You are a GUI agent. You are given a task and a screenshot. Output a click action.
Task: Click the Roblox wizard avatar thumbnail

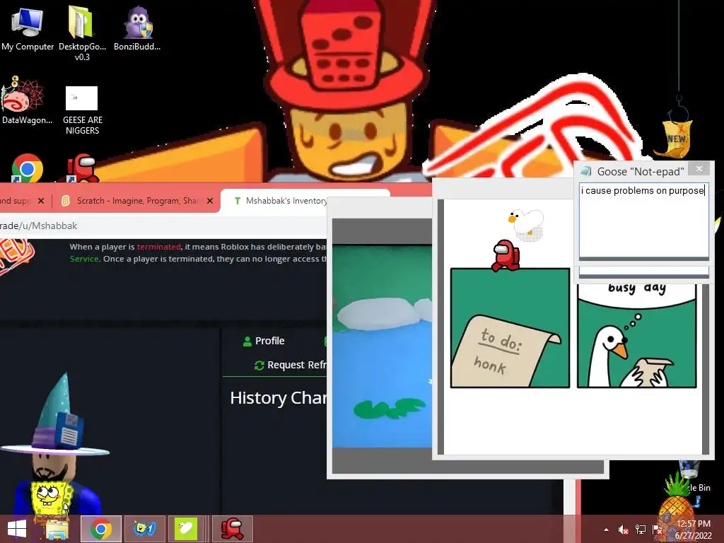pyautogui.click(x=57, y=443)
